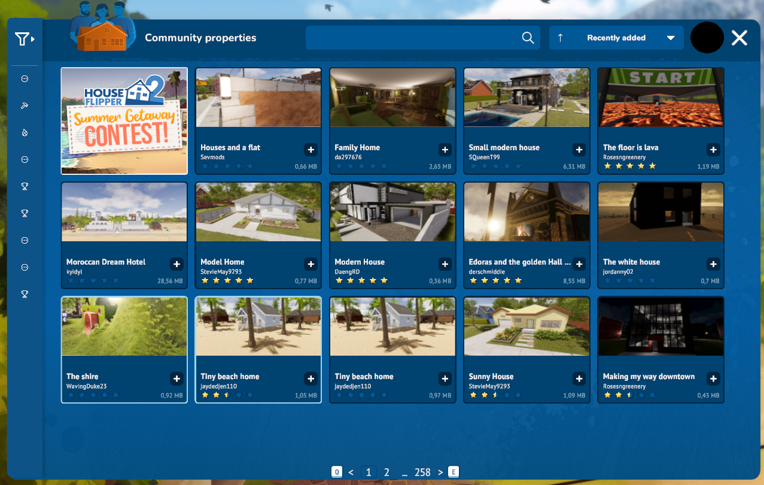Open the Recently added sort dropdown
This screenshot has width=764, height=485.
616,38
